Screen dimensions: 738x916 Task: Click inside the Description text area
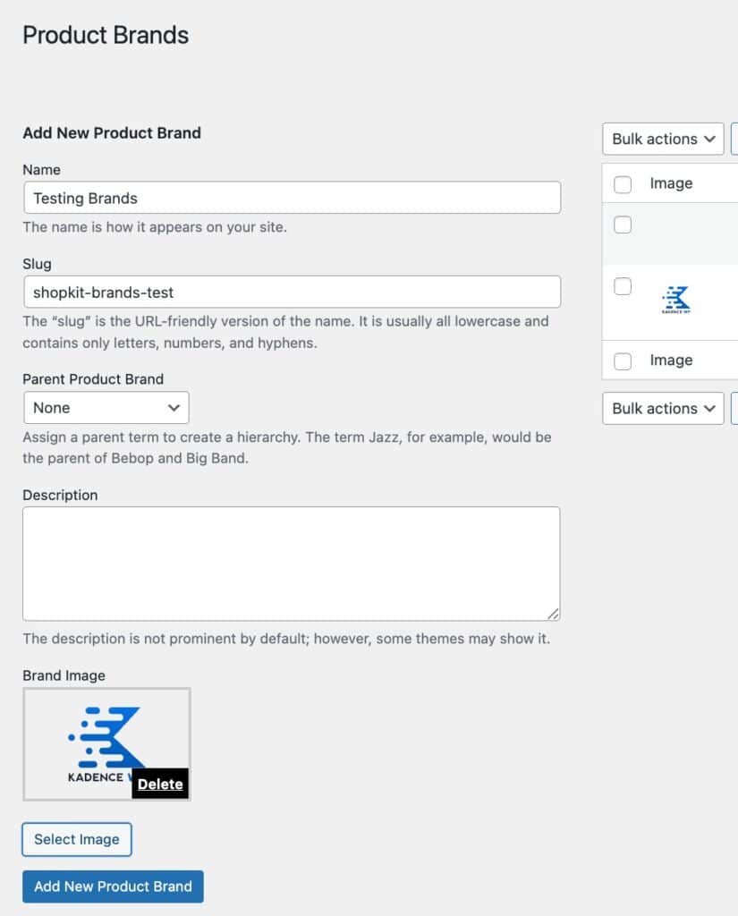(x=292, y=564)
